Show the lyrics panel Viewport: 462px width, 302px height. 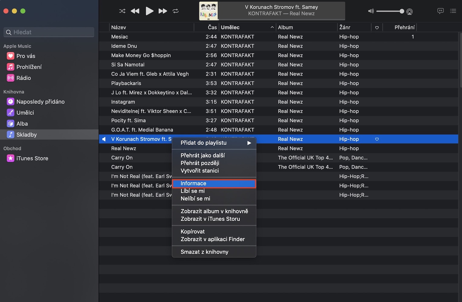pyautogui.click(x=440, y=11)
